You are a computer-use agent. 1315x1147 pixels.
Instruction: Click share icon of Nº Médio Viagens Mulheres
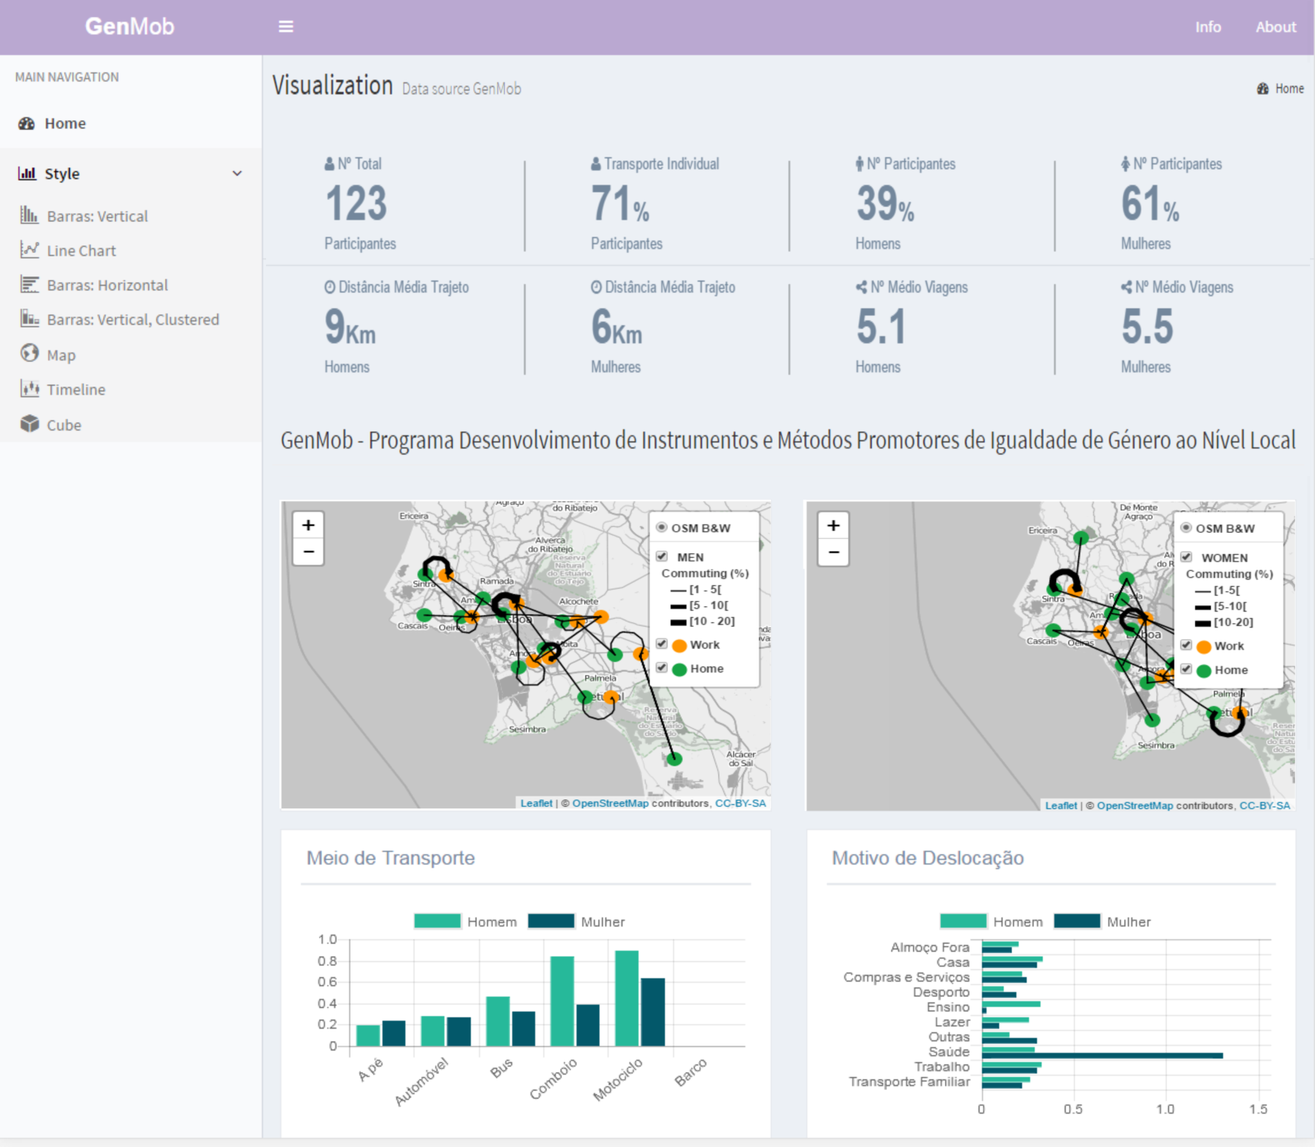(1126, 287)
